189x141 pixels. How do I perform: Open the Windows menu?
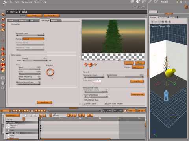pyautogui.click(x=27, y=2)
